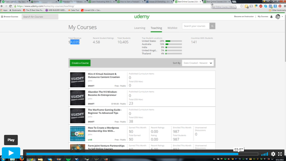Click the Search for Courses field
This screenshot has width=286, height=161.
tap(40, 17)
